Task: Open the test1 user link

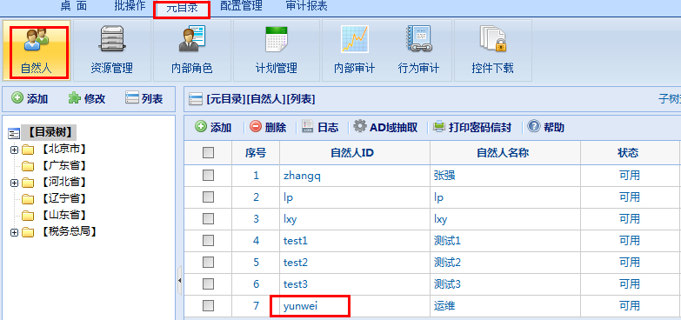Action: (x=296, y=241)
